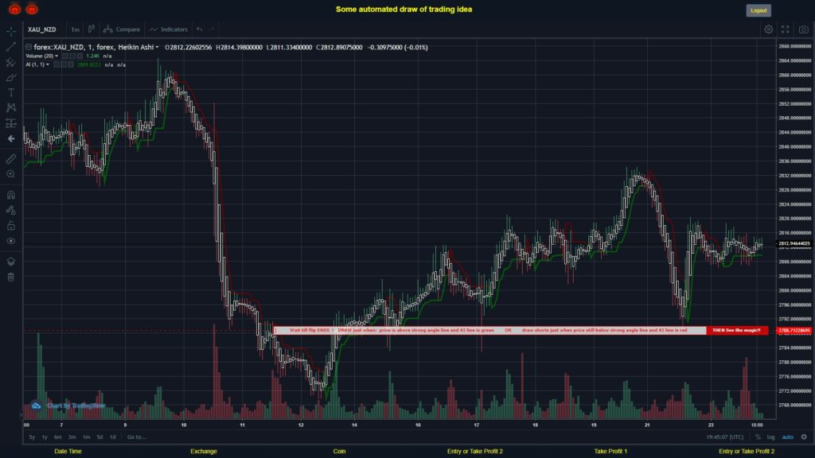
Task: Click the Date Time column header
Action: (68, 452)
